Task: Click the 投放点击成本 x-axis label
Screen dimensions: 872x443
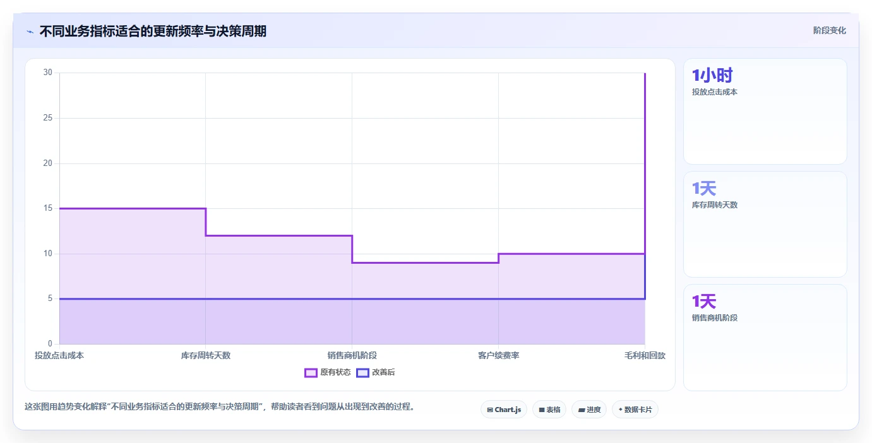Action: pos(59,355)
